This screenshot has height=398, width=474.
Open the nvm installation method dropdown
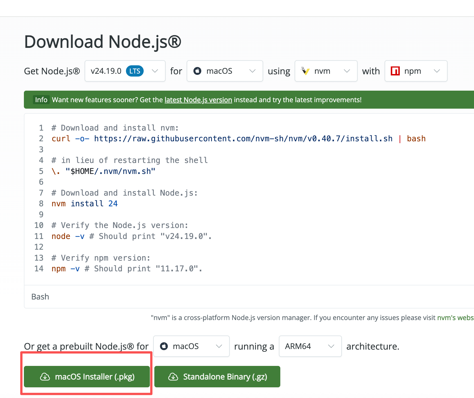[326, 71]
